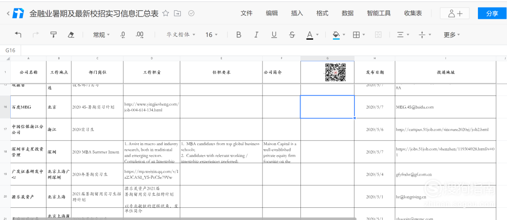Click the blue 分享 button
The width and height of the screenshot is (507, 220).
(x=492, y=13)
